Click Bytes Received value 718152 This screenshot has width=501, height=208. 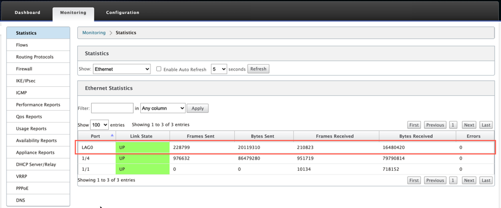[391, 169]
